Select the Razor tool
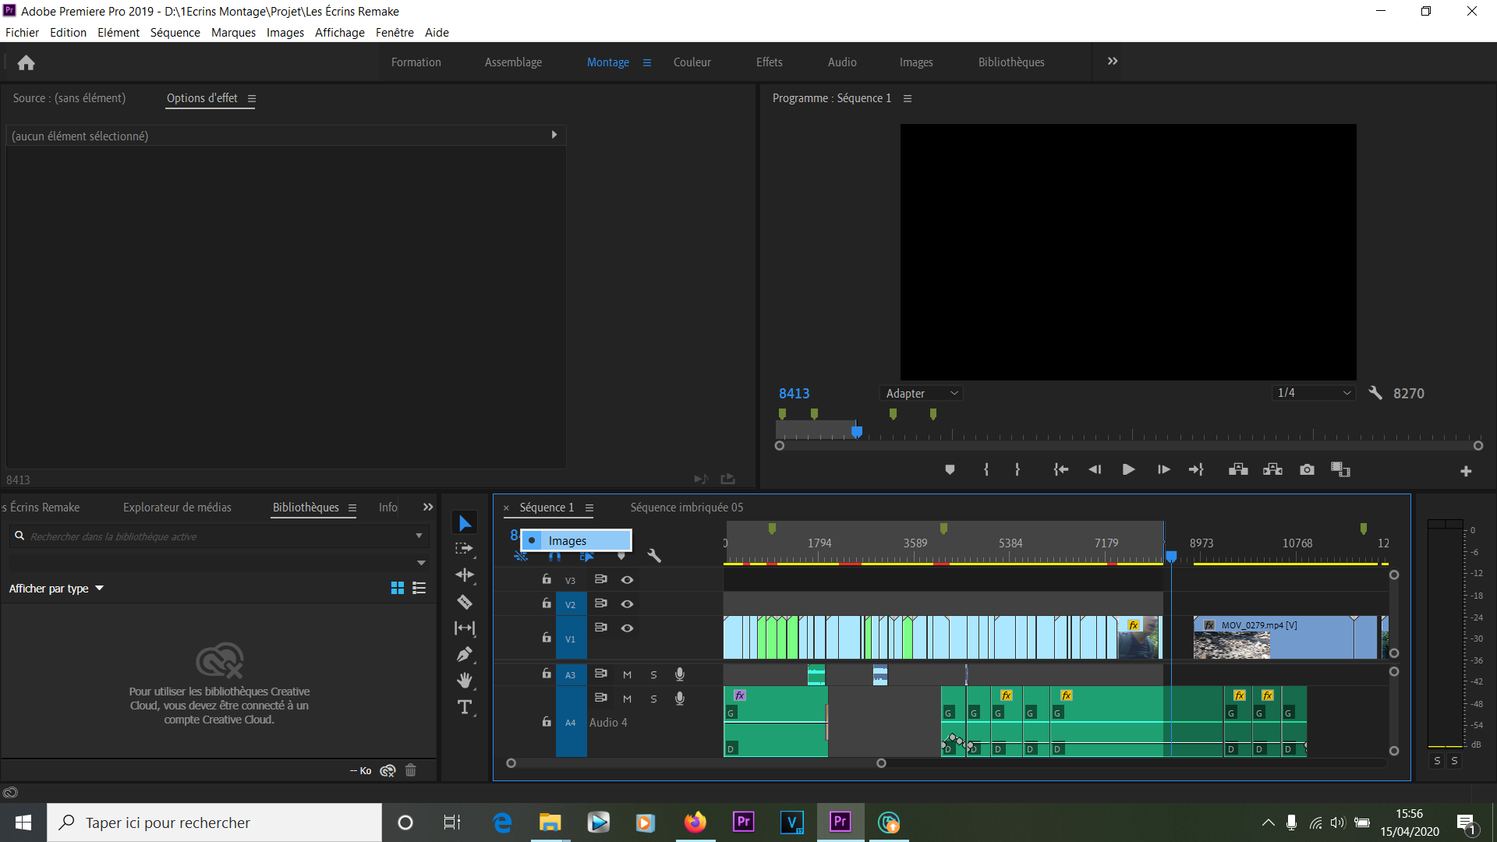The height and width of the screenshot is (842, 1497). (465, 602)
